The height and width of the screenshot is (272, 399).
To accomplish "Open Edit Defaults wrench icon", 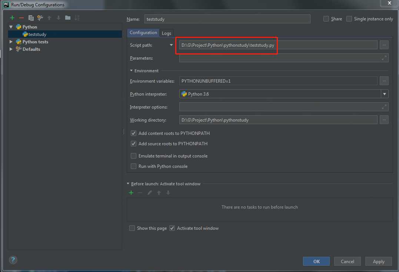I will click(40, 18).
